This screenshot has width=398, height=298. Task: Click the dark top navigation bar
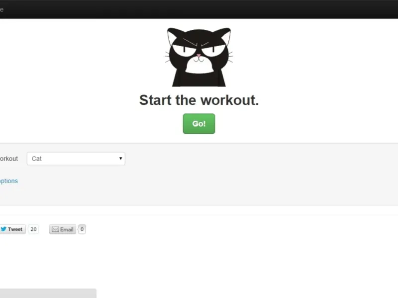199,9
